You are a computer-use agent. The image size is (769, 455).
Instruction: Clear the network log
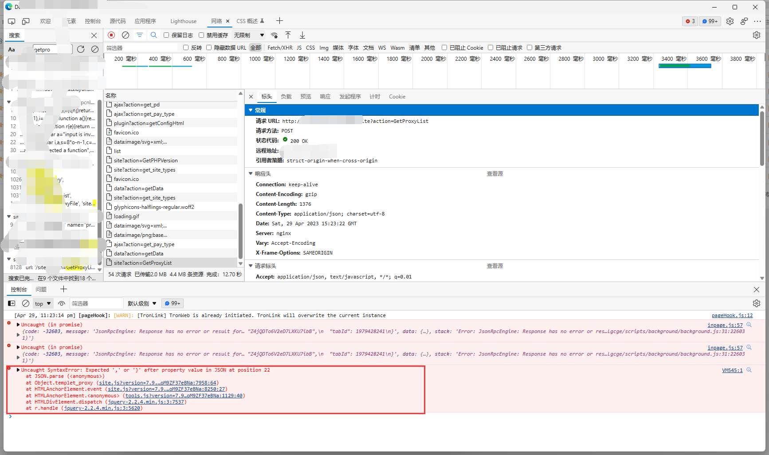click(126, 35)
